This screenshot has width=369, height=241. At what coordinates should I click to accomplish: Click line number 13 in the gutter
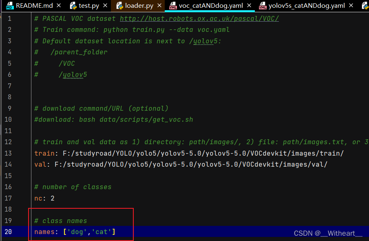(8, 153)
